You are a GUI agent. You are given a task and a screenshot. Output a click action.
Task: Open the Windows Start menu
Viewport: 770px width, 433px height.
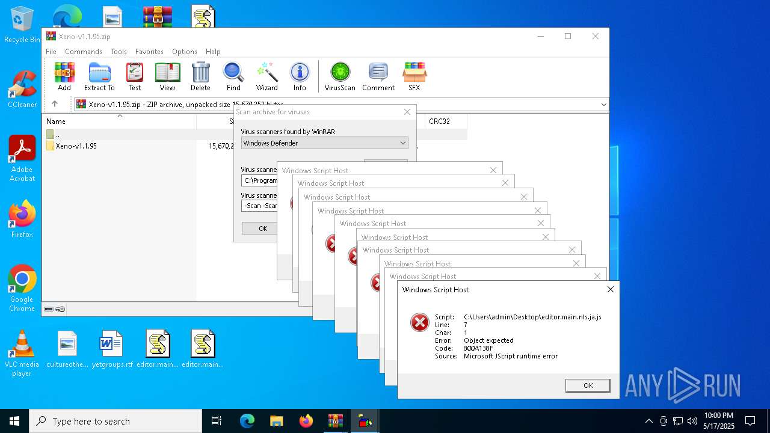pyautogui.click(x=14, y=421)
